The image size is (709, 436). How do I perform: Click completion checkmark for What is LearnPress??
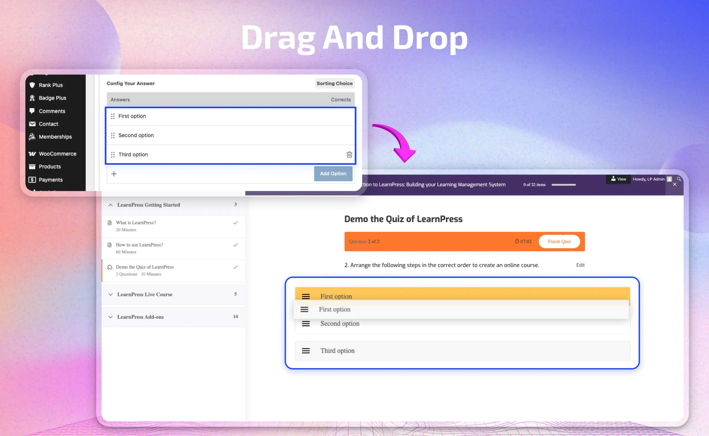tap(236, 223)
